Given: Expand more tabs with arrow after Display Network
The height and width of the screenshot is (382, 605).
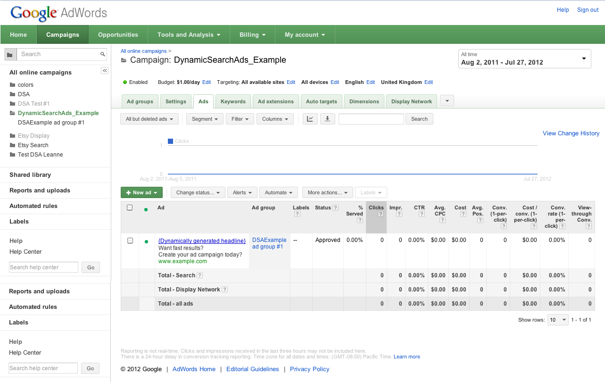Looking at the screenshot, I should (447, 101).
